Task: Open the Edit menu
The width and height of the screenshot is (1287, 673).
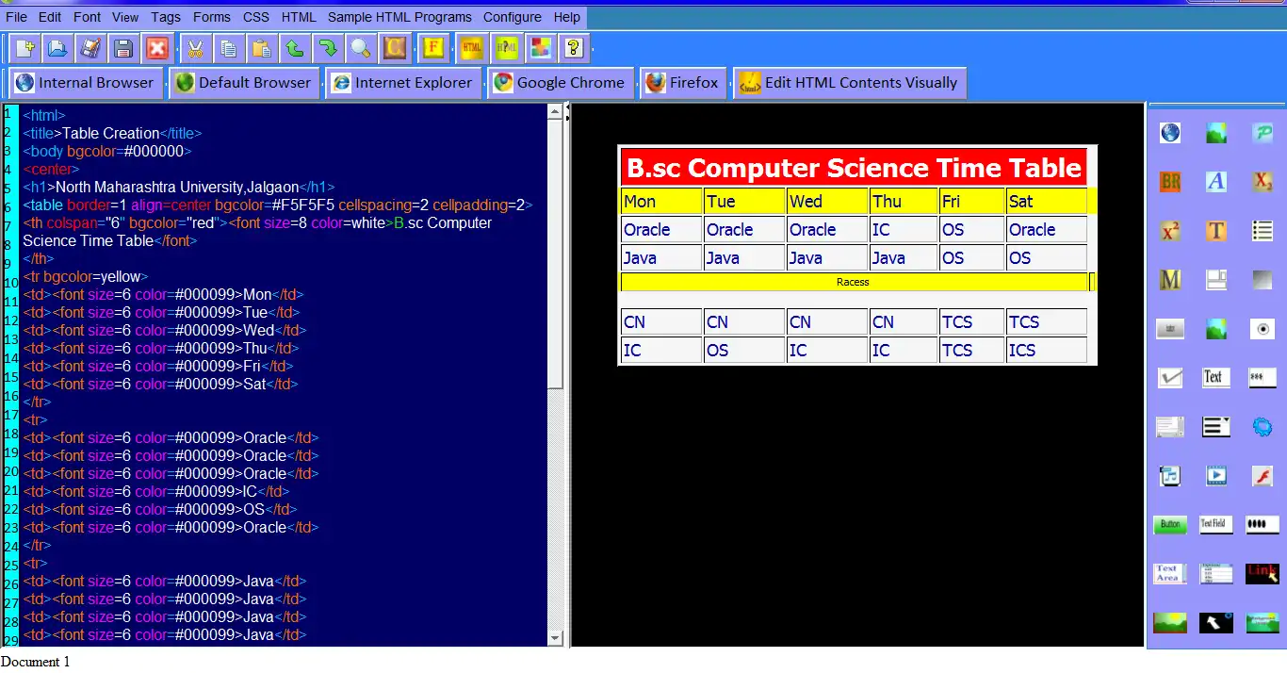Action: click(x=50, y=17)
